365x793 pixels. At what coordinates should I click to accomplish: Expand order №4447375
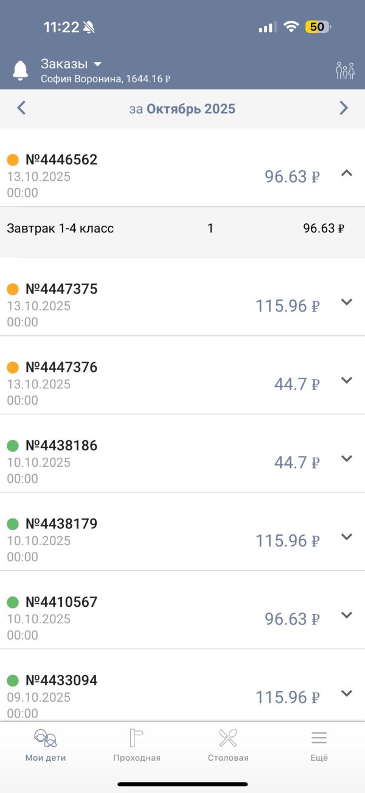pos(347,302)
